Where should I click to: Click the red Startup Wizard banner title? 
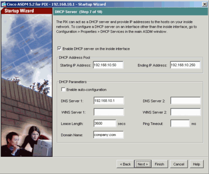pos(19,11)
